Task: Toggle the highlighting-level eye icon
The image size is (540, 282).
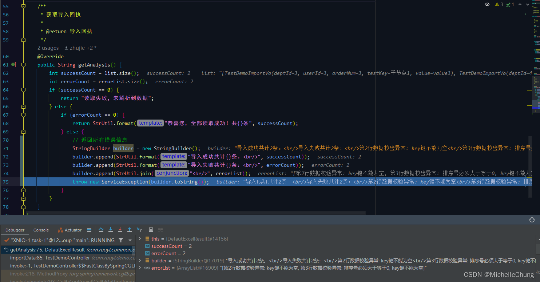Action: [488, 4]
